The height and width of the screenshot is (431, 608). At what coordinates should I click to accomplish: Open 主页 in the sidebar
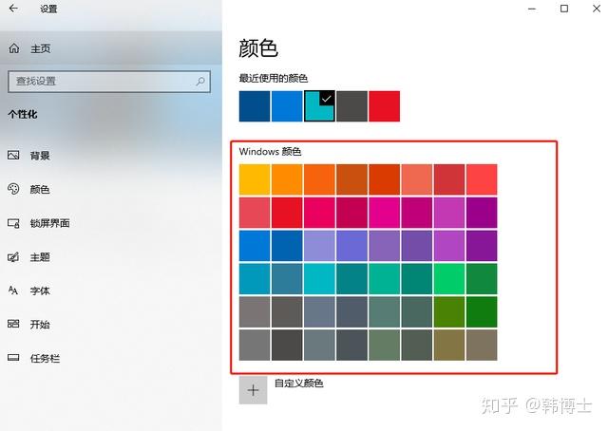[111, 48]
